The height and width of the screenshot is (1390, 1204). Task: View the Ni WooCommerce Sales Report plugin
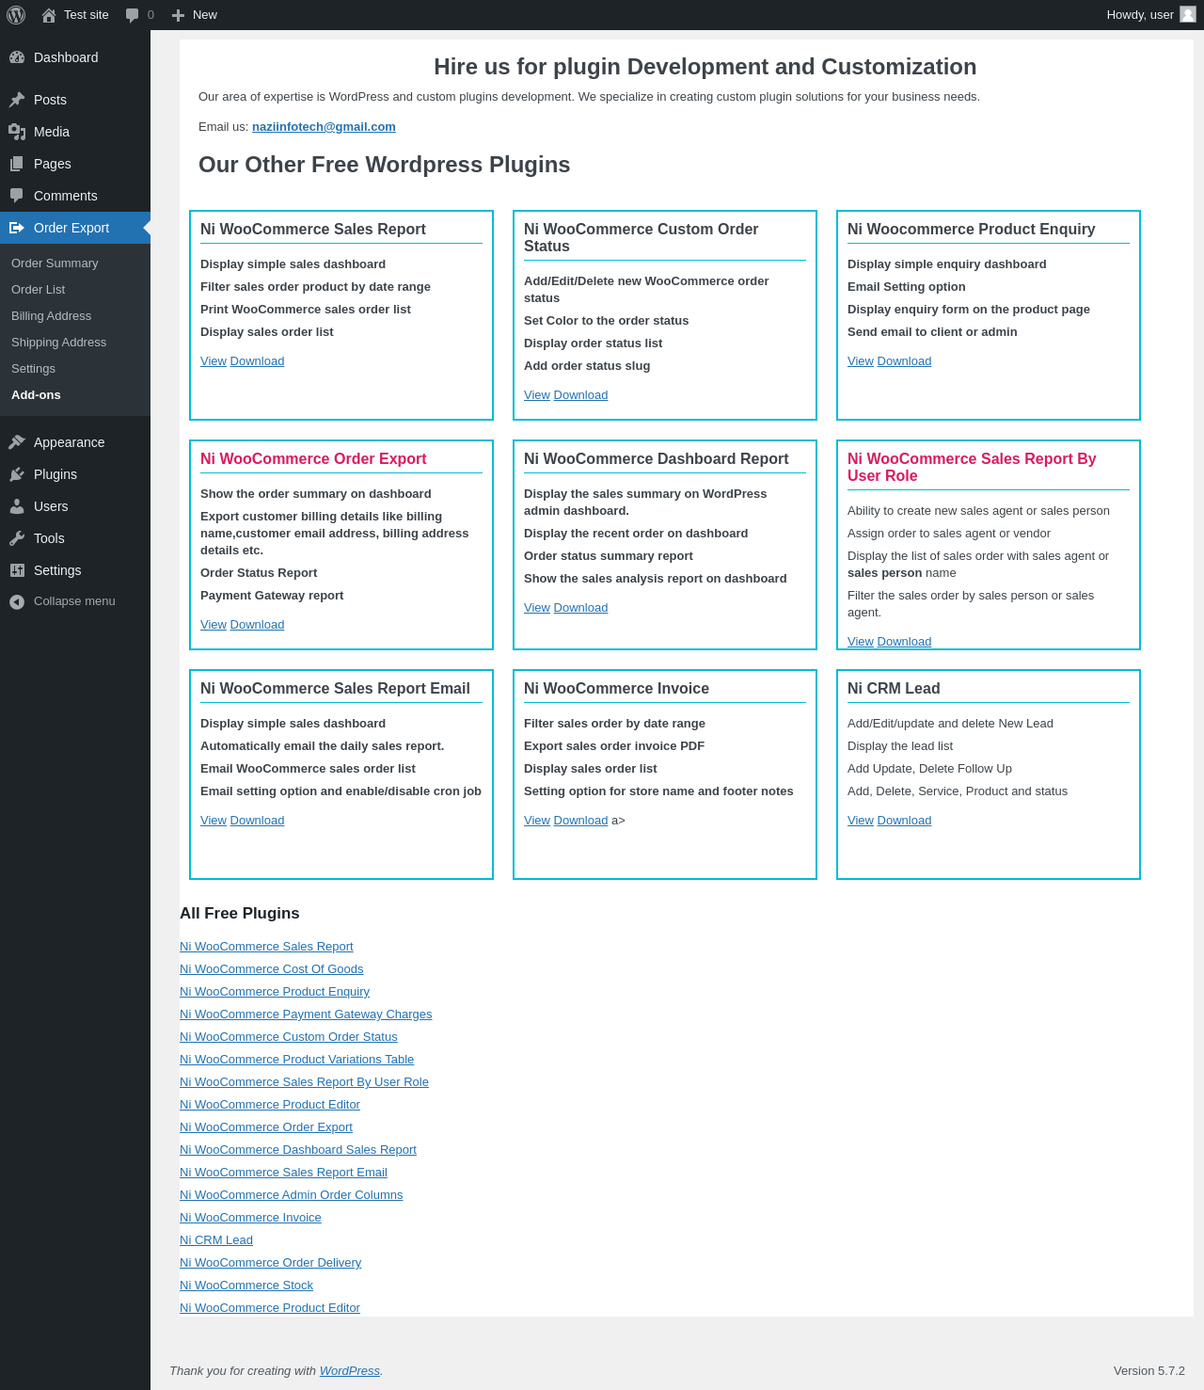pos(214,361)
